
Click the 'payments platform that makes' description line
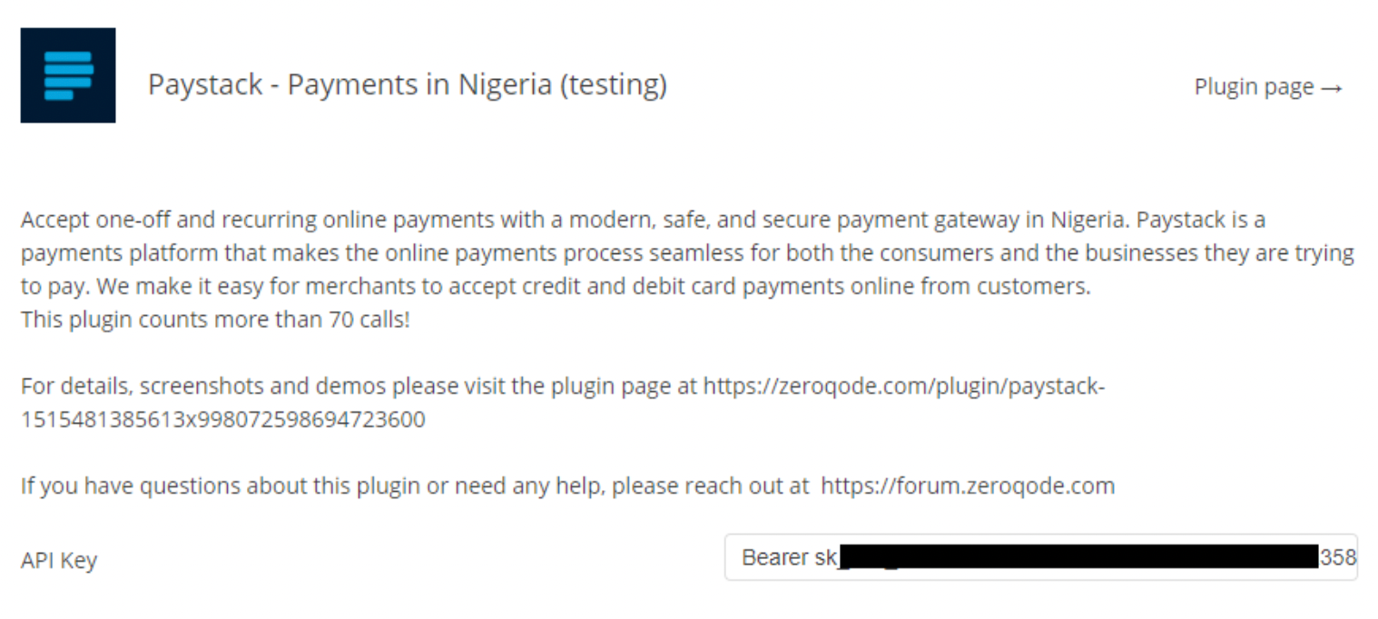click(687, 253)
